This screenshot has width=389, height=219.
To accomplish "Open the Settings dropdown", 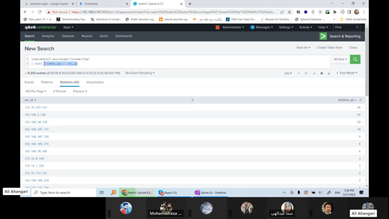I will 286,27.
